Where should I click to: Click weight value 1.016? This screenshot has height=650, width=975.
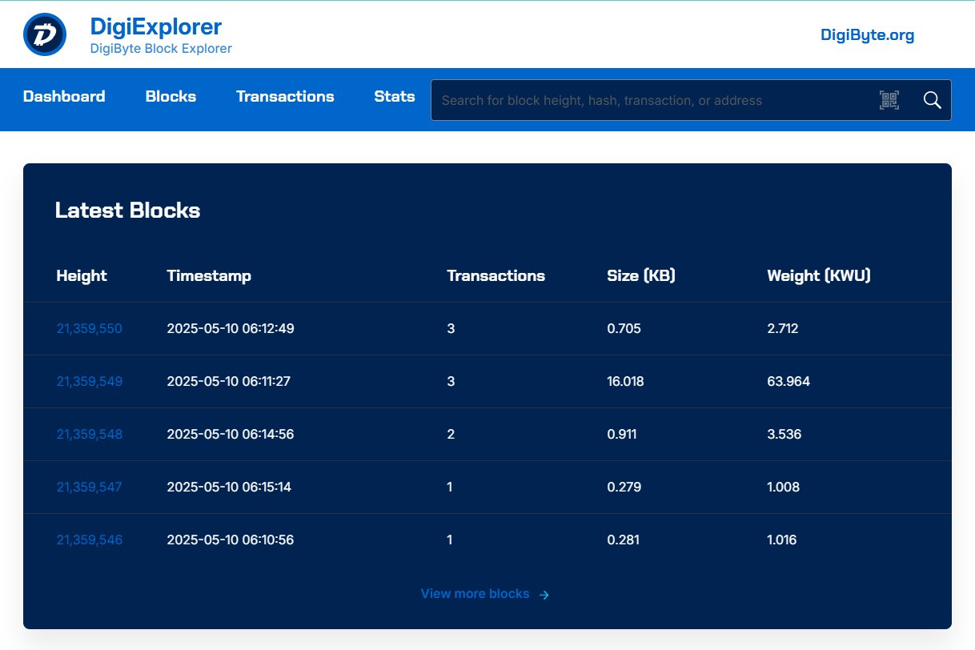782,540
